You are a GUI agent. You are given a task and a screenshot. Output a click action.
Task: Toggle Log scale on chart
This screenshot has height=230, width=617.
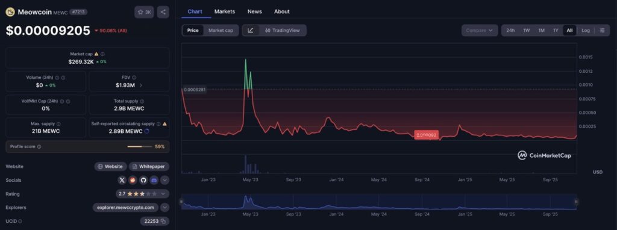[x=586, y=30]
